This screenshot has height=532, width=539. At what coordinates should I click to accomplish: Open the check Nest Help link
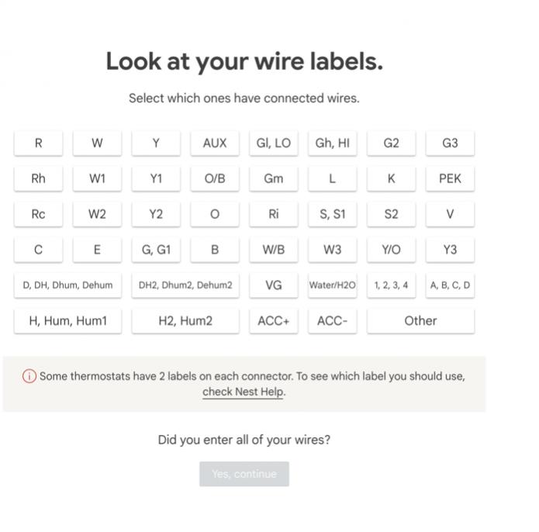243,392
